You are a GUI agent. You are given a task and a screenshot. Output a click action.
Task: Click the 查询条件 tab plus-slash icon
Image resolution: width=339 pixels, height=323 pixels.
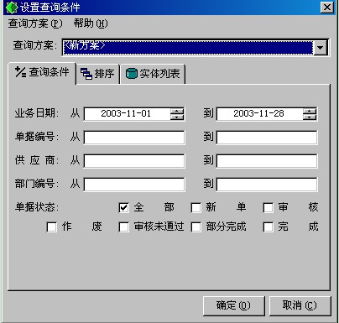click(x=20, y=72)
